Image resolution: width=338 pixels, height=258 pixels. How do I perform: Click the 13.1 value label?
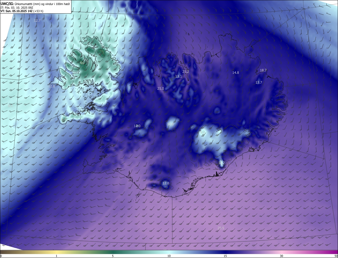(179, 76)
